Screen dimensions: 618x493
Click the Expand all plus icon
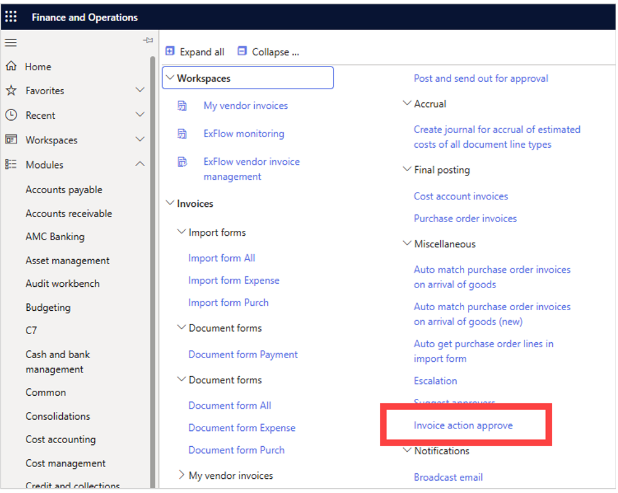tap(170, 51)
